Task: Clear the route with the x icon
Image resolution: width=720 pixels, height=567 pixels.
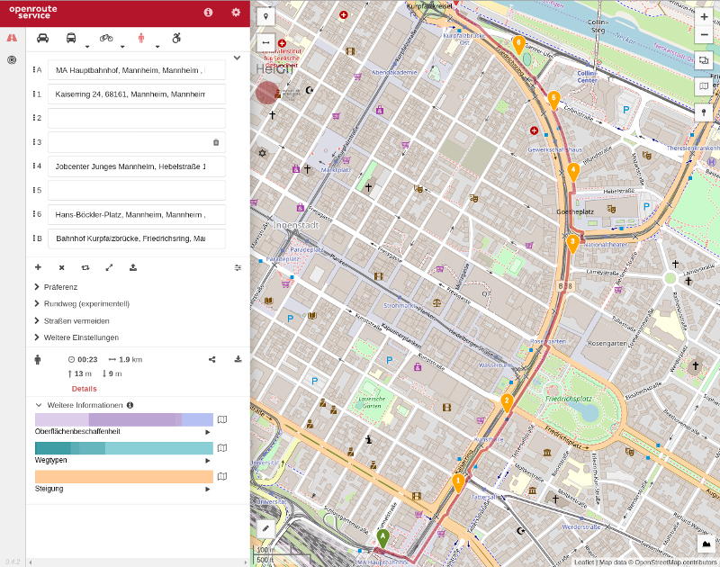Action: click(61, 267)
